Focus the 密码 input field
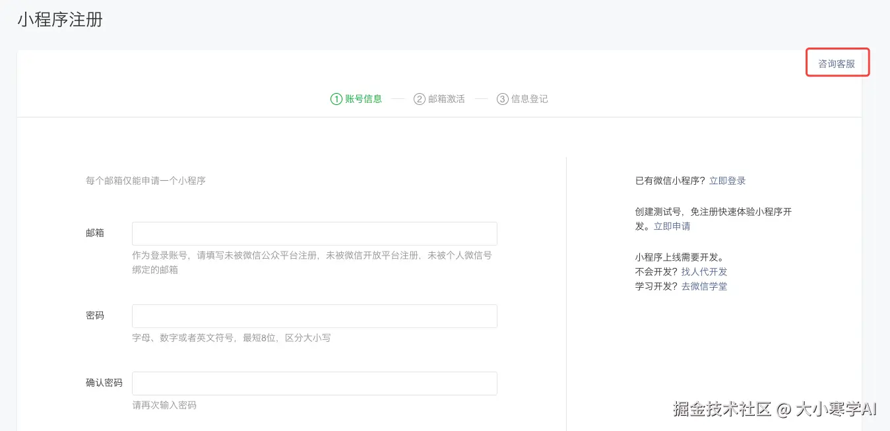 pyautogui.click(x=314, y=316)
